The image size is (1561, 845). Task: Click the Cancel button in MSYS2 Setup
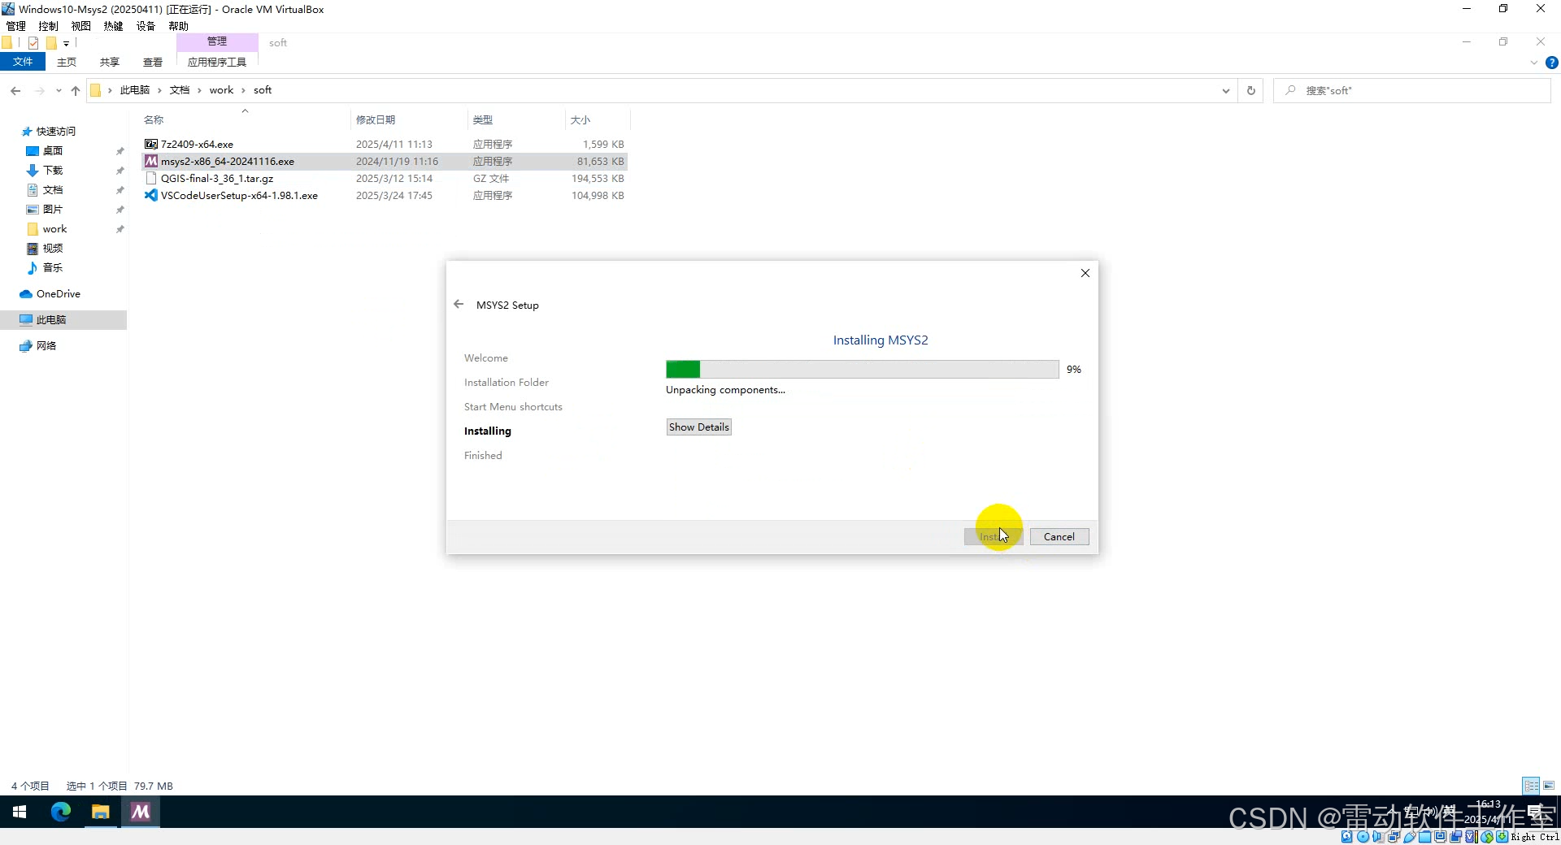tap(1059, 537)
